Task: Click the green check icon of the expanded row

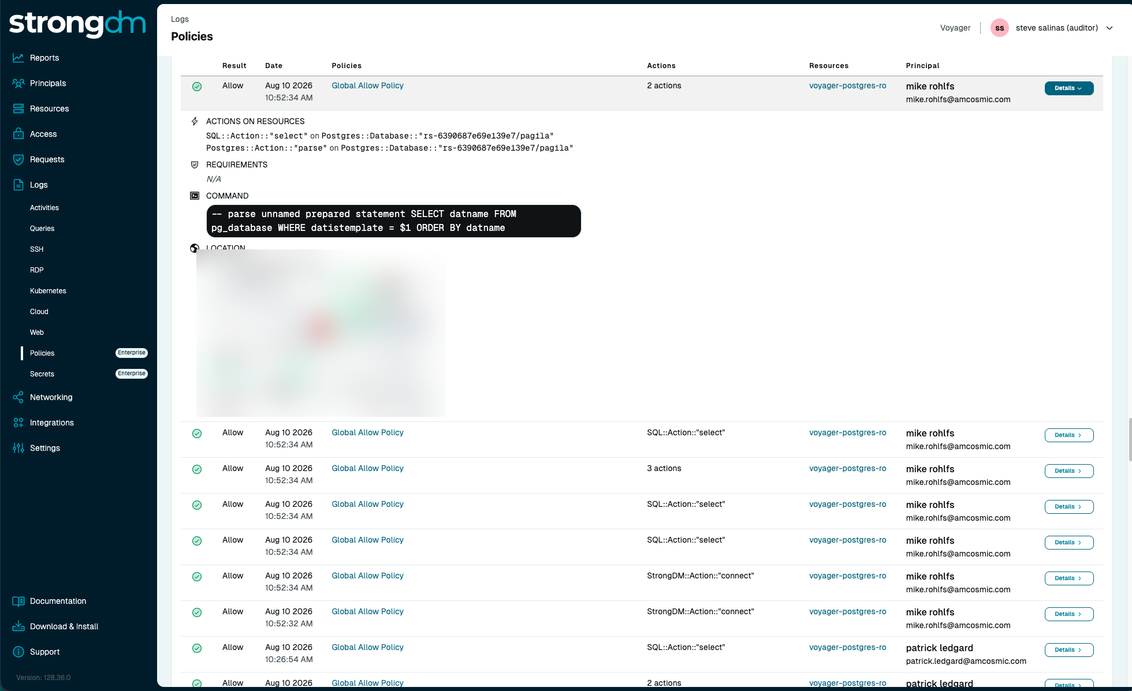Action: coord(197,87)
